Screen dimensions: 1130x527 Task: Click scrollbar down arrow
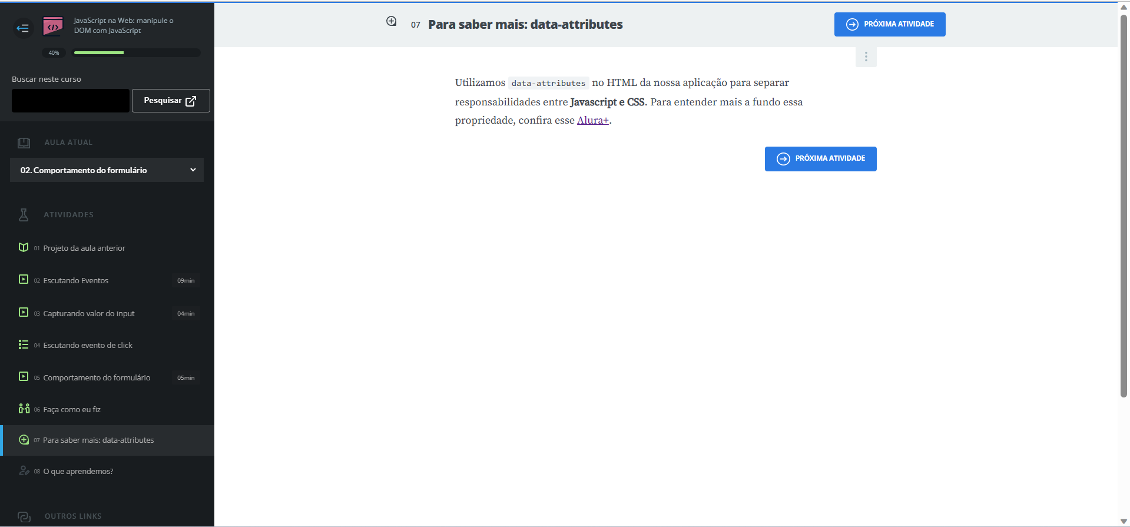pyautogui.click(x=1124, y=522)
